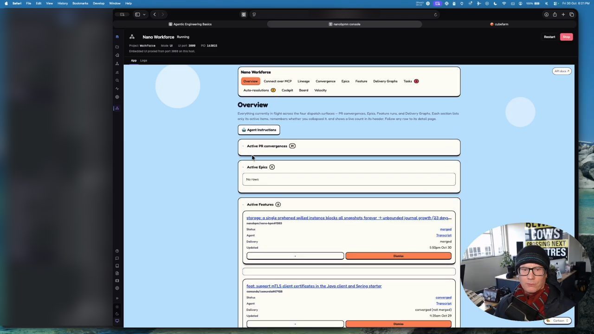
Task: Open the Lineage tab
Action: [x=303, y=81]
